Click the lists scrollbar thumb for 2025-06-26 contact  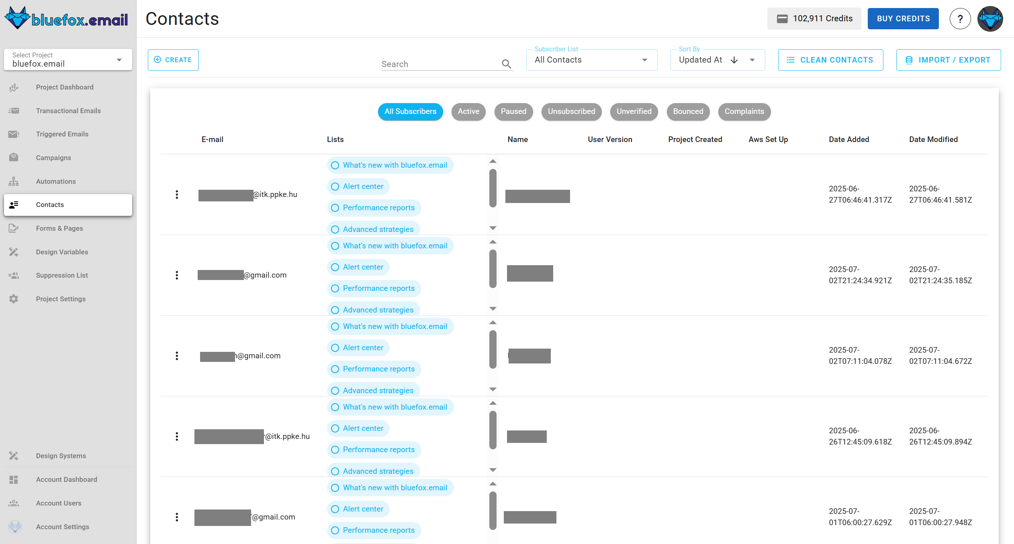493,430
